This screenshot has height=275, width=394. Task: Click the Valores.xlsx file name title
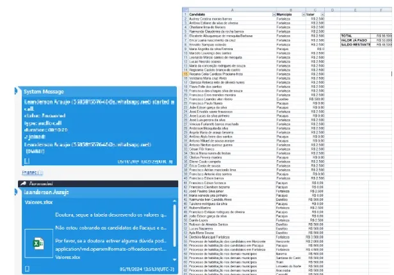point(38,203)
